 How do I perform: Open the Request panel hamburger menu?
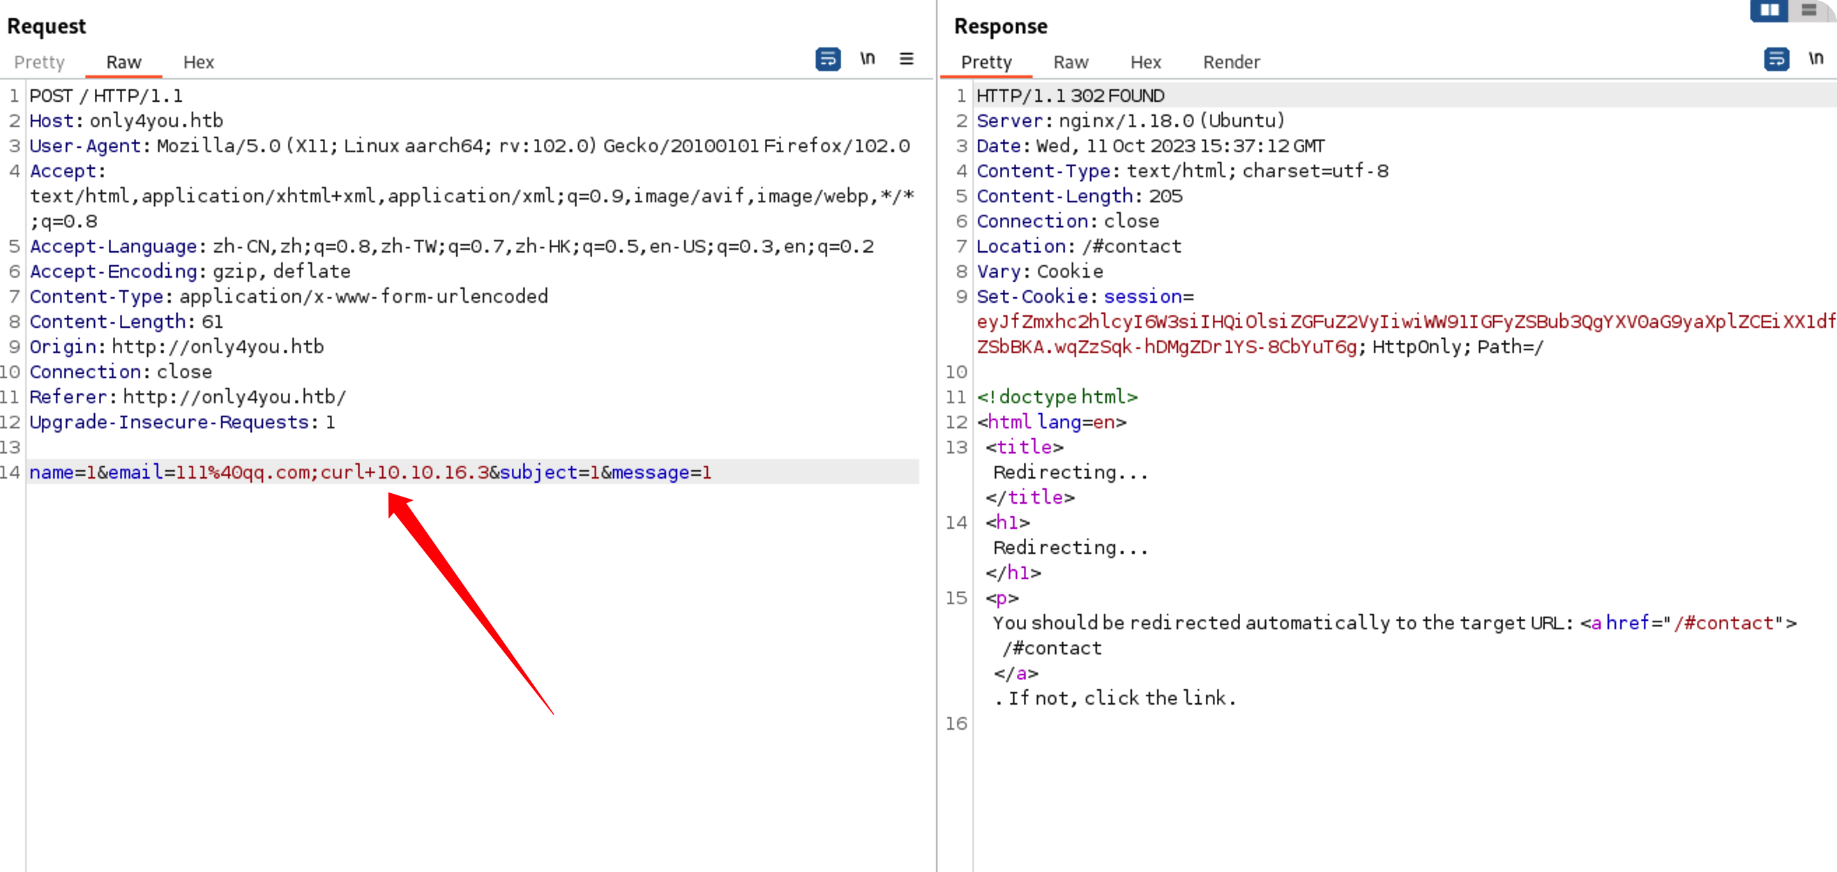pyautogui.click(x=907, y=59)
